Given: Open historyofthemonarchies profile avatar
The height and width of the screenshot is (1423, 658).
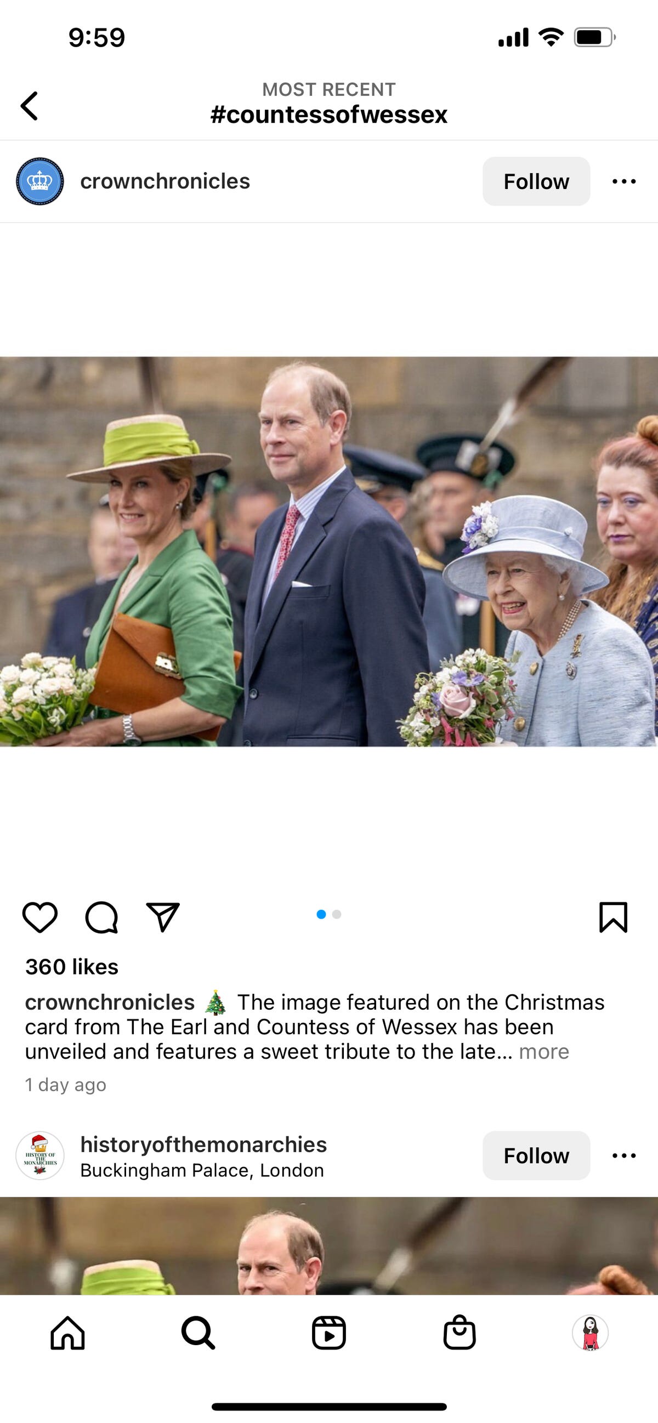Looking at the screenshot, I should click(40, 1156).
